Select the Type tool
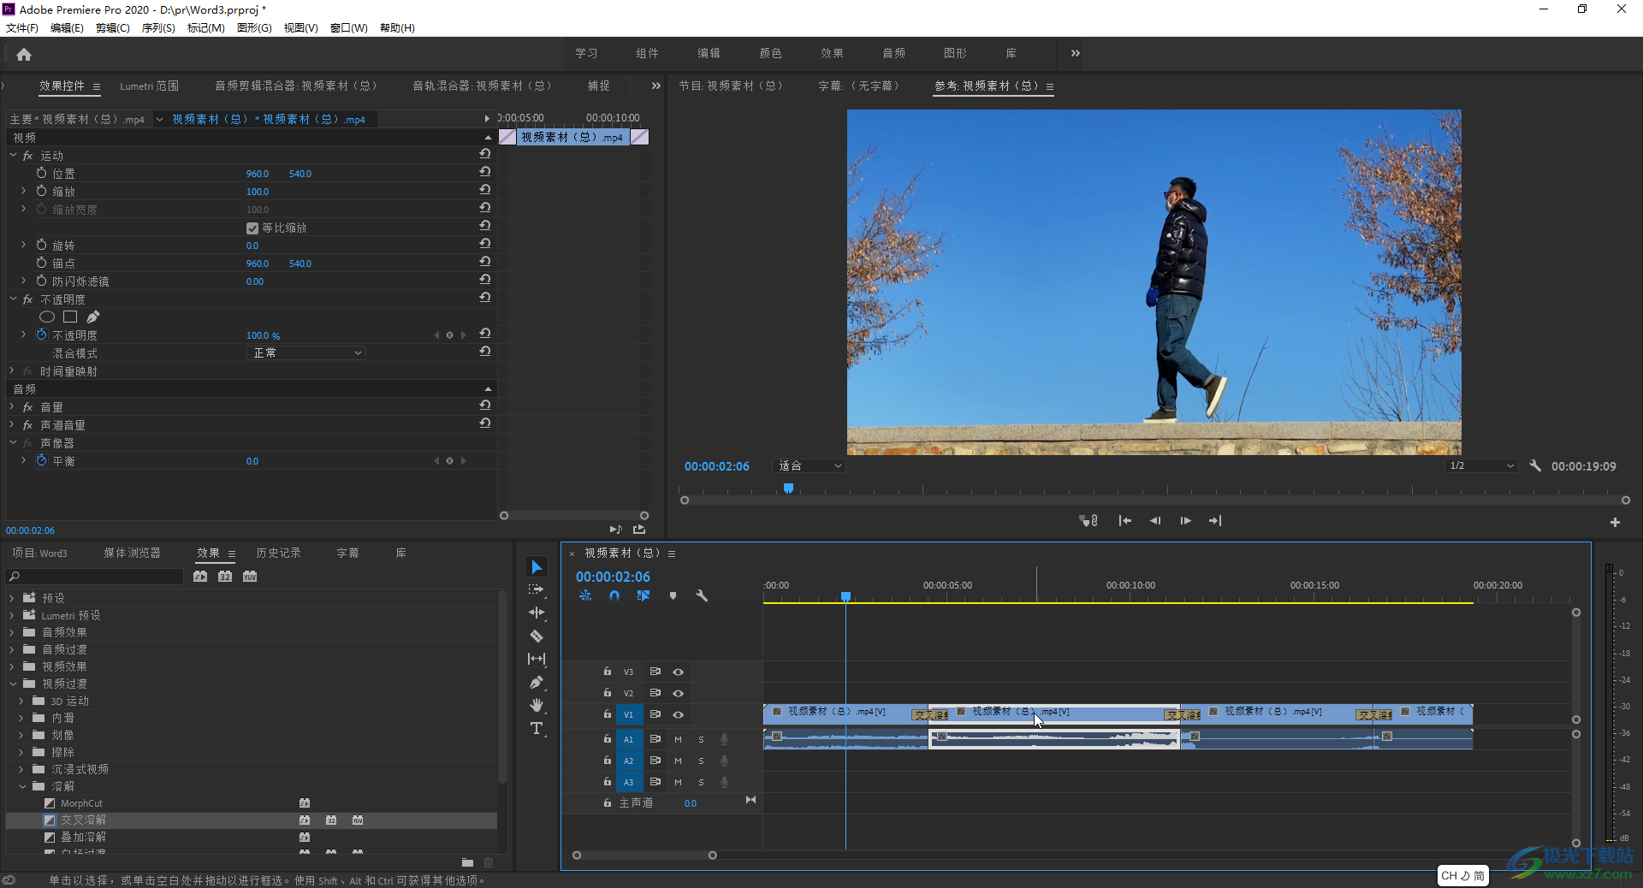The height and width of the screenshot is (888, 1643). click(x=537, y=728)
